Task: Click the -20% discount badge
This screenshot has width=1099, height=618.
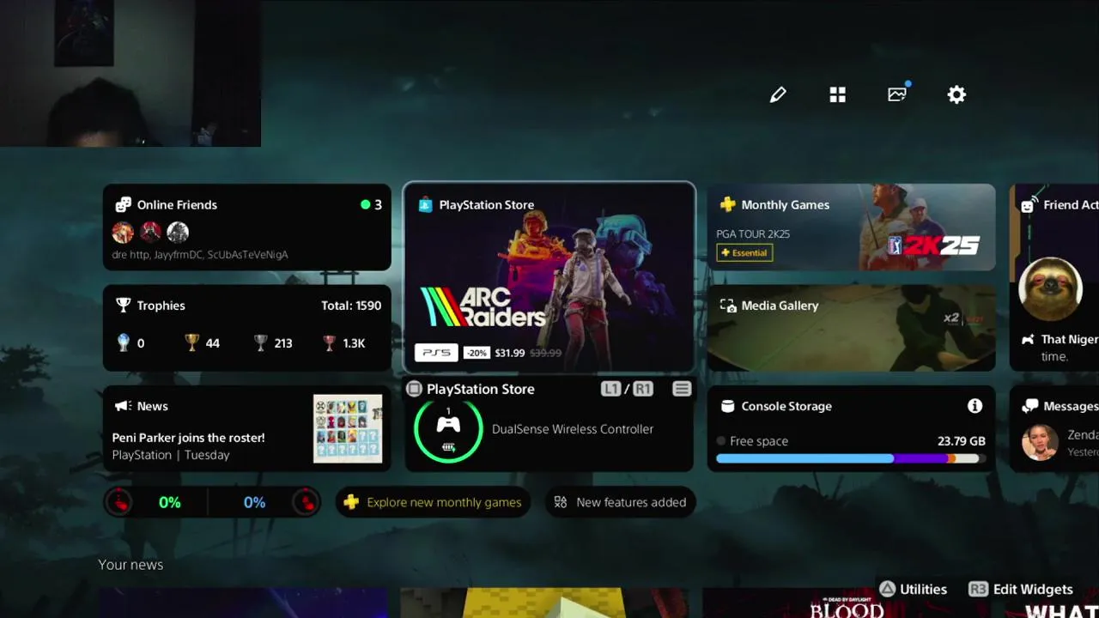Action: click(477, 353)
